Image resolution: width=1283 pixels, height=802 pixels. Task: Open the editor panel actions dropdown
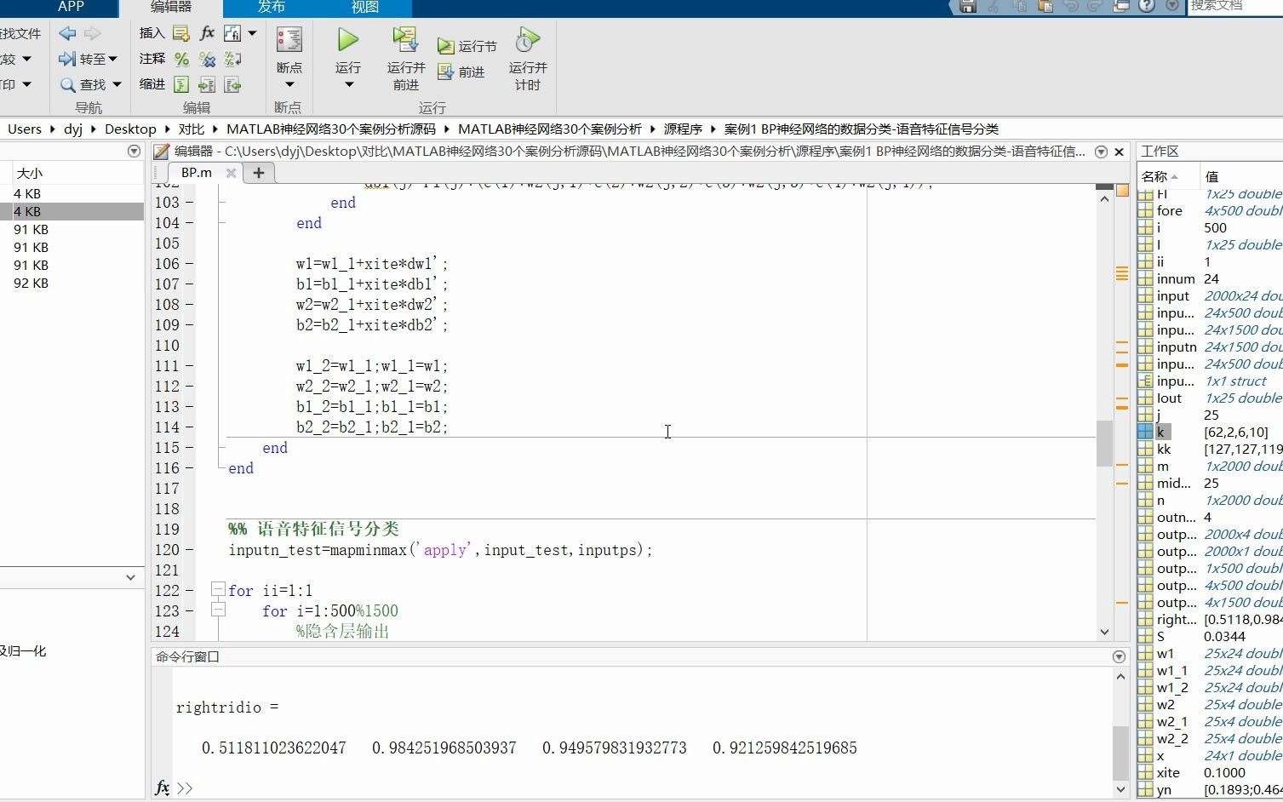pos(1101,152)
